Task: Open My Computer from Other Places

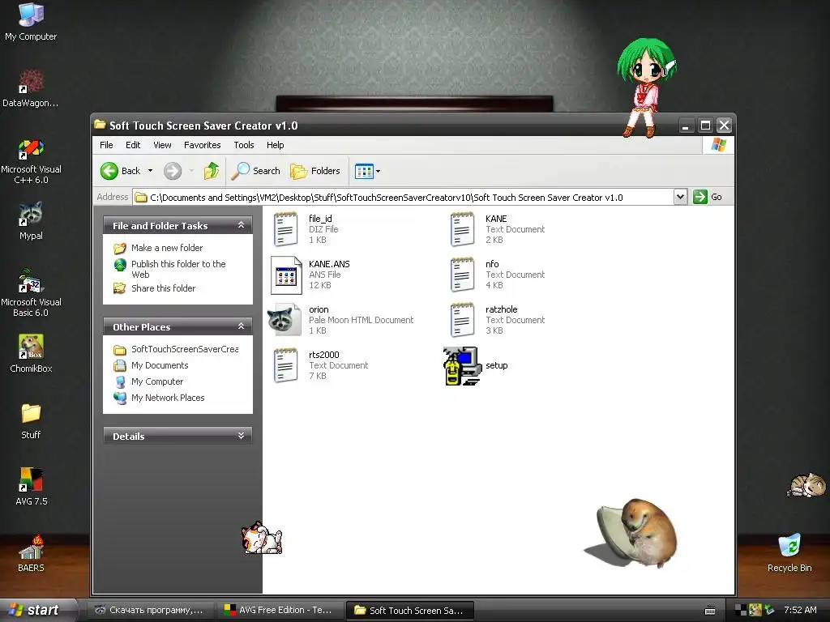Action: (157, 381)
